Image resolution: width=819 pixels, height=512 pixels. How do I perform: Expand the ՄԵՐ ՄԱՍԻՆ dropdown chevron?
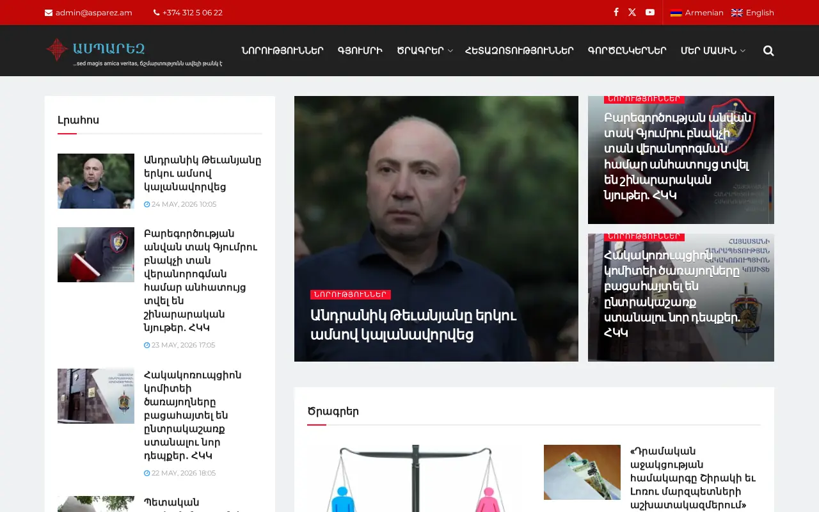743,51
